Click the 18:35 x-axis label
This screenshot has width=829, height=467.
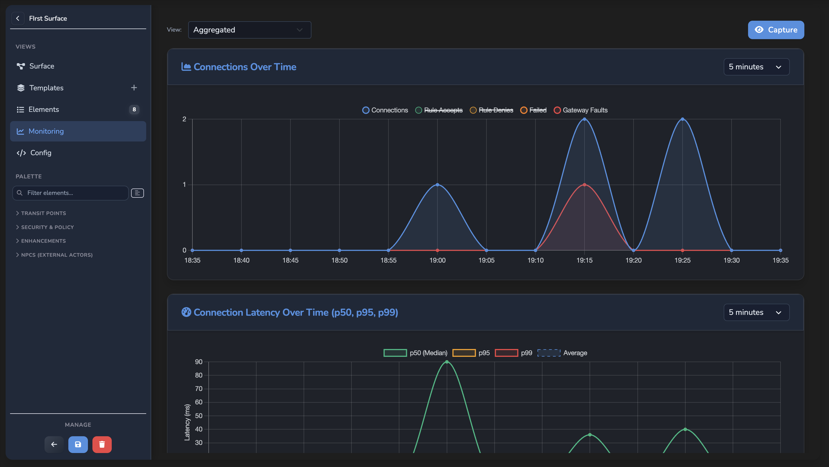point(192,260)
